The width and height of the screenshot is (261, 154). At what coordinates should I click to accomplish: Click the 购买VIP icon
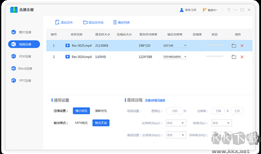click(x=204, y=10)
